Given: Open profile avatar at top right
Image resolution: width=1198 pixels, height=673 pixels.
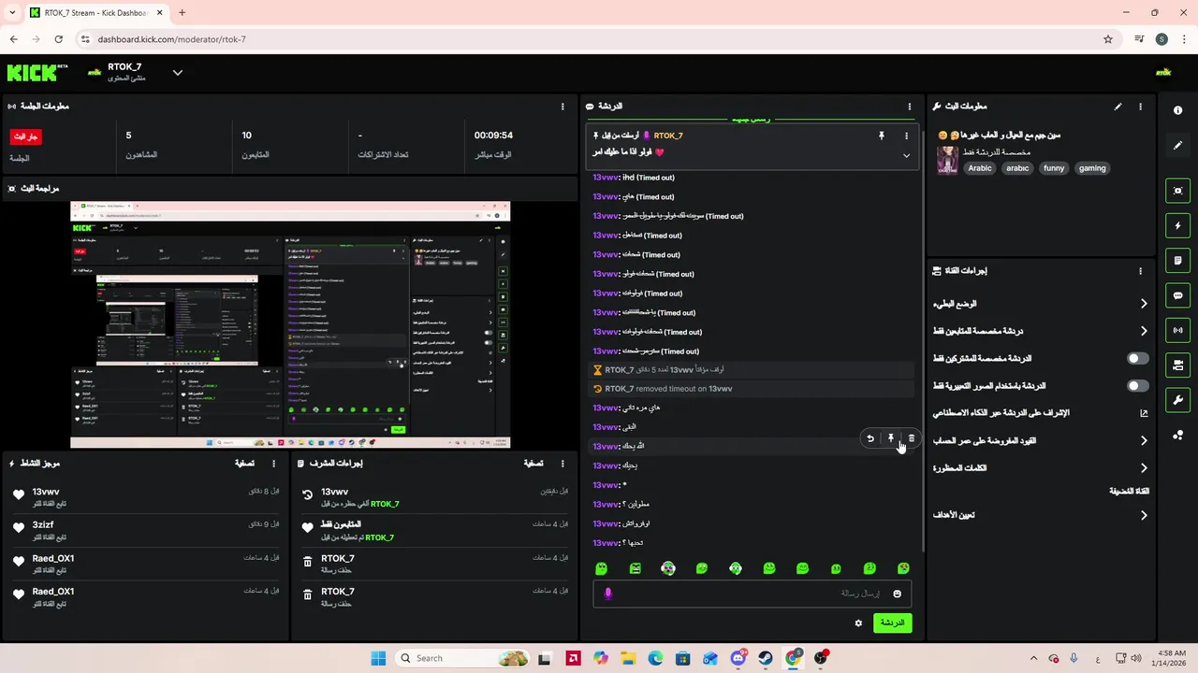Looking at the screenshot, I should (1163, 72).
